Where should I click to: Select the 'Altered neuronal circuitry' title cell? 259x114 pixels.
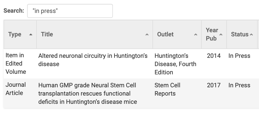click(93, 60)
